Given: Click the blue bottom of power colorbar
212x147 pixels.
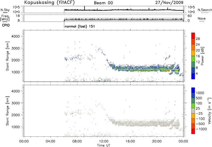Looking at the screenshot, I should [193, 76].
